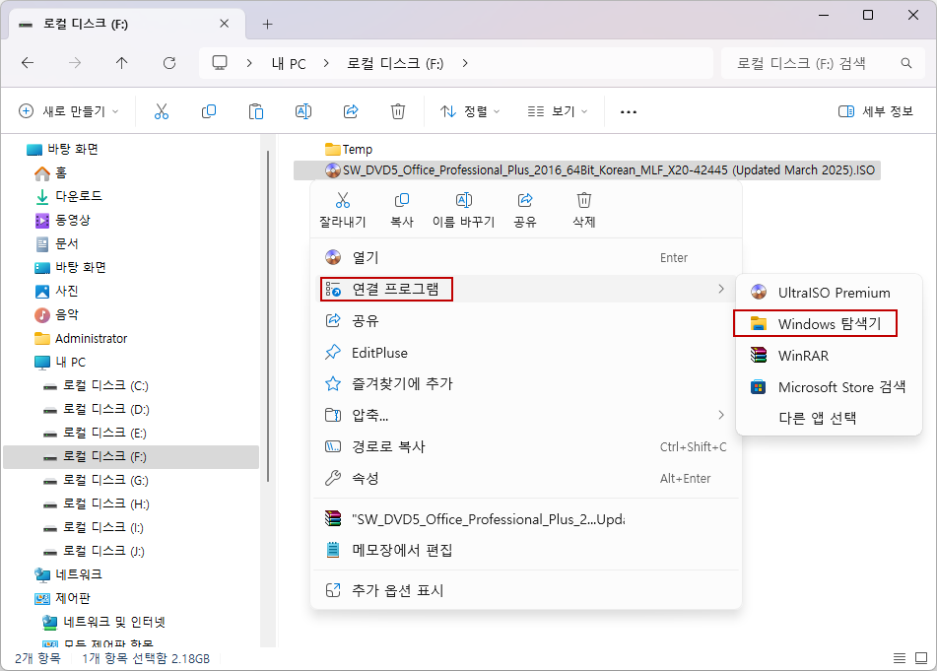Viewport: 937px width, 671px height.
Task: Select the WinRAR SW_DVD5_Office archive menu entry
Action: point(526,519)
